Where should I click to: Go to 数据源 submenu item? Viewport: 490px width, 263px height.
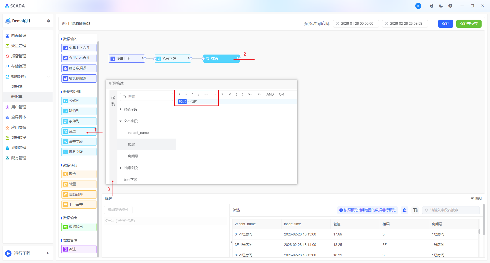[x=17, y=87]
